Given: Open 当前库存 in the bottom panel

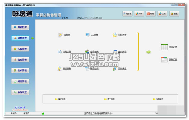Looking at the screenshot, I should coord(160,99).
